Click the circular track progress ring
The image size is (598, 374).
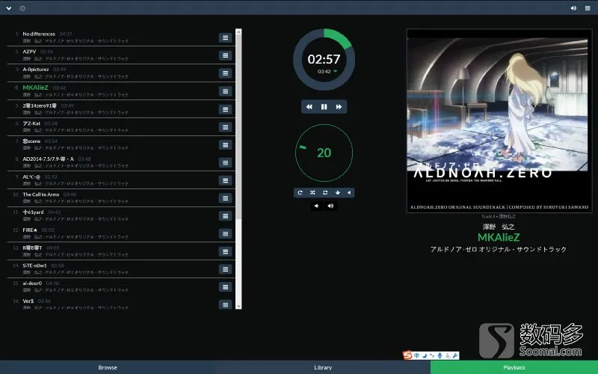pos(324,59)
